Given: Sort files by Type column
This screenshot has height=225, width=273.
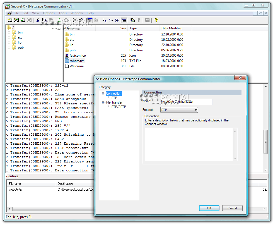Looking at the screenshot, I should (x=144, y=28).
